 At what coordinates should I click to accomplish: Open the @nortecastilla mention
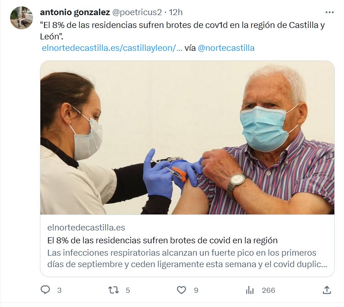(226, 48)
